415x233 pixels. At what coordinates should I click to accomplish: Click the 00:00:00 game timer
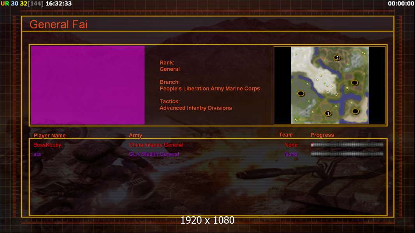pos(401,4)
